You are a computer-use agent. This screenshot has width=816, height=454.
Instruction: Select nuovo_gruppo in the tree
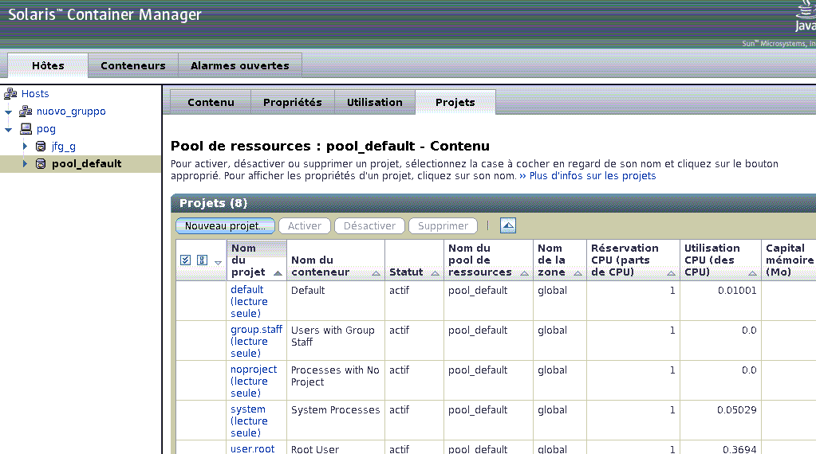(71, 112)
